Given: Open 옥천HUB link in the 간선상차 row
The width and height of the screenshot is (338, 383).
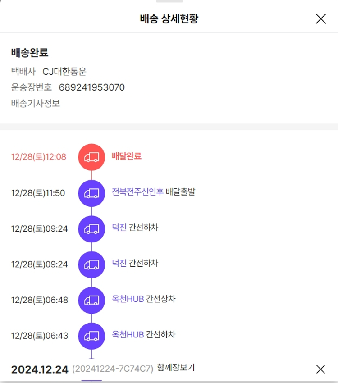Looking at the screenshot, I should [128, 299].
